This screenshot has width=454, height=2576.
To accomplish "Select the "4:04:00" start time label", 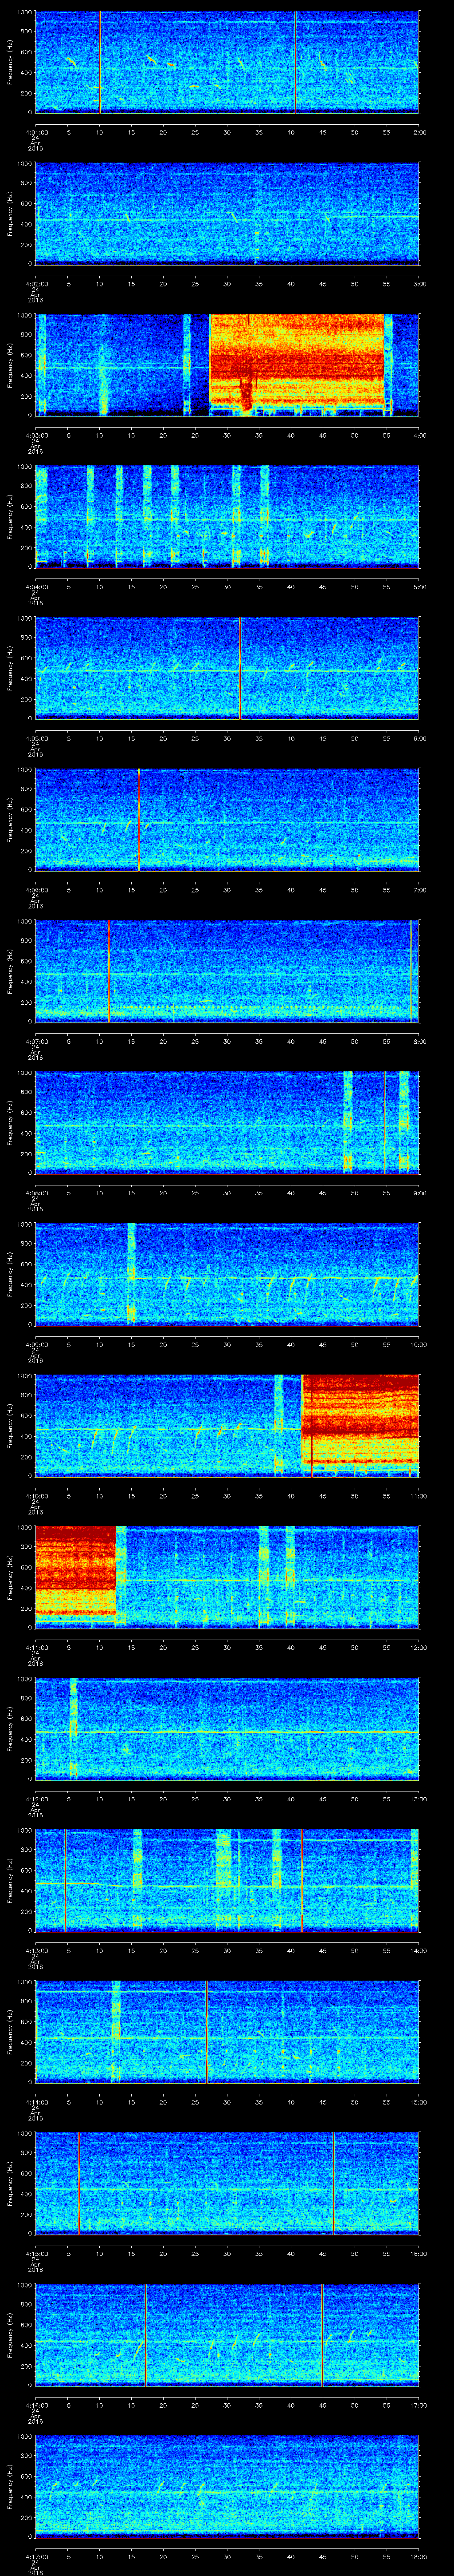I will (36, 586).
